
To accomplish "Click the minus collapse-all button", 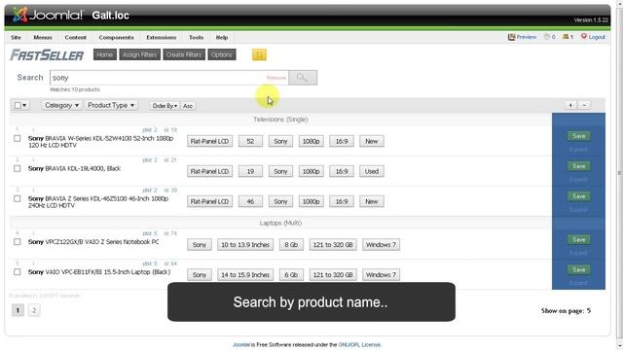I will point(584,105).
